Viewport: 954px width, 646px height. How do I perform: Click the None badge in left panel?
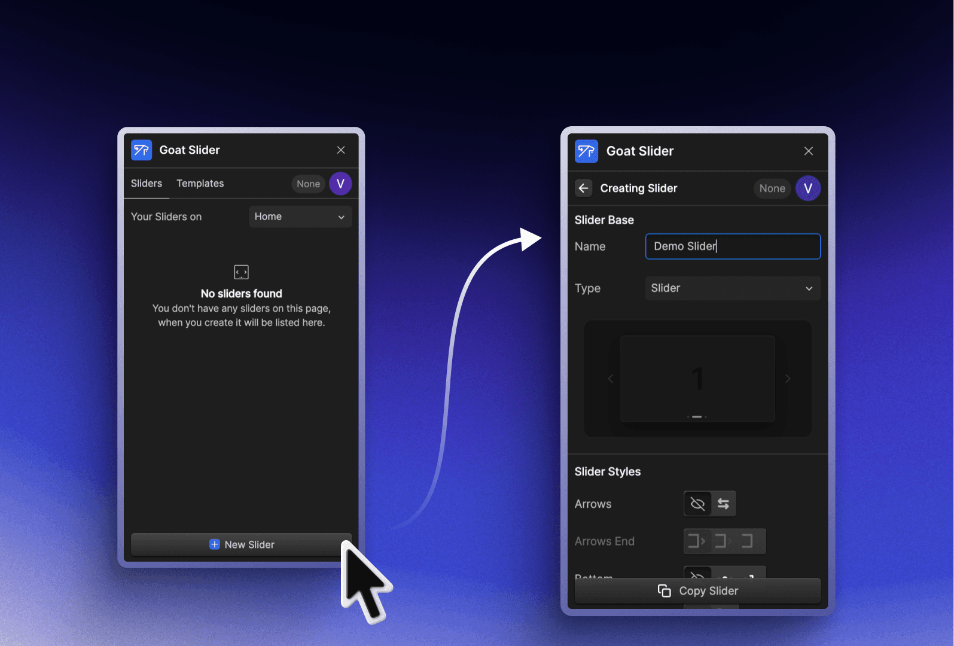pos(309,184)
